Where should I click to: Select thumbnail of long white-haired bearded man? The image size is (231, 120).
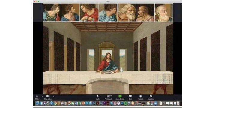127,13
